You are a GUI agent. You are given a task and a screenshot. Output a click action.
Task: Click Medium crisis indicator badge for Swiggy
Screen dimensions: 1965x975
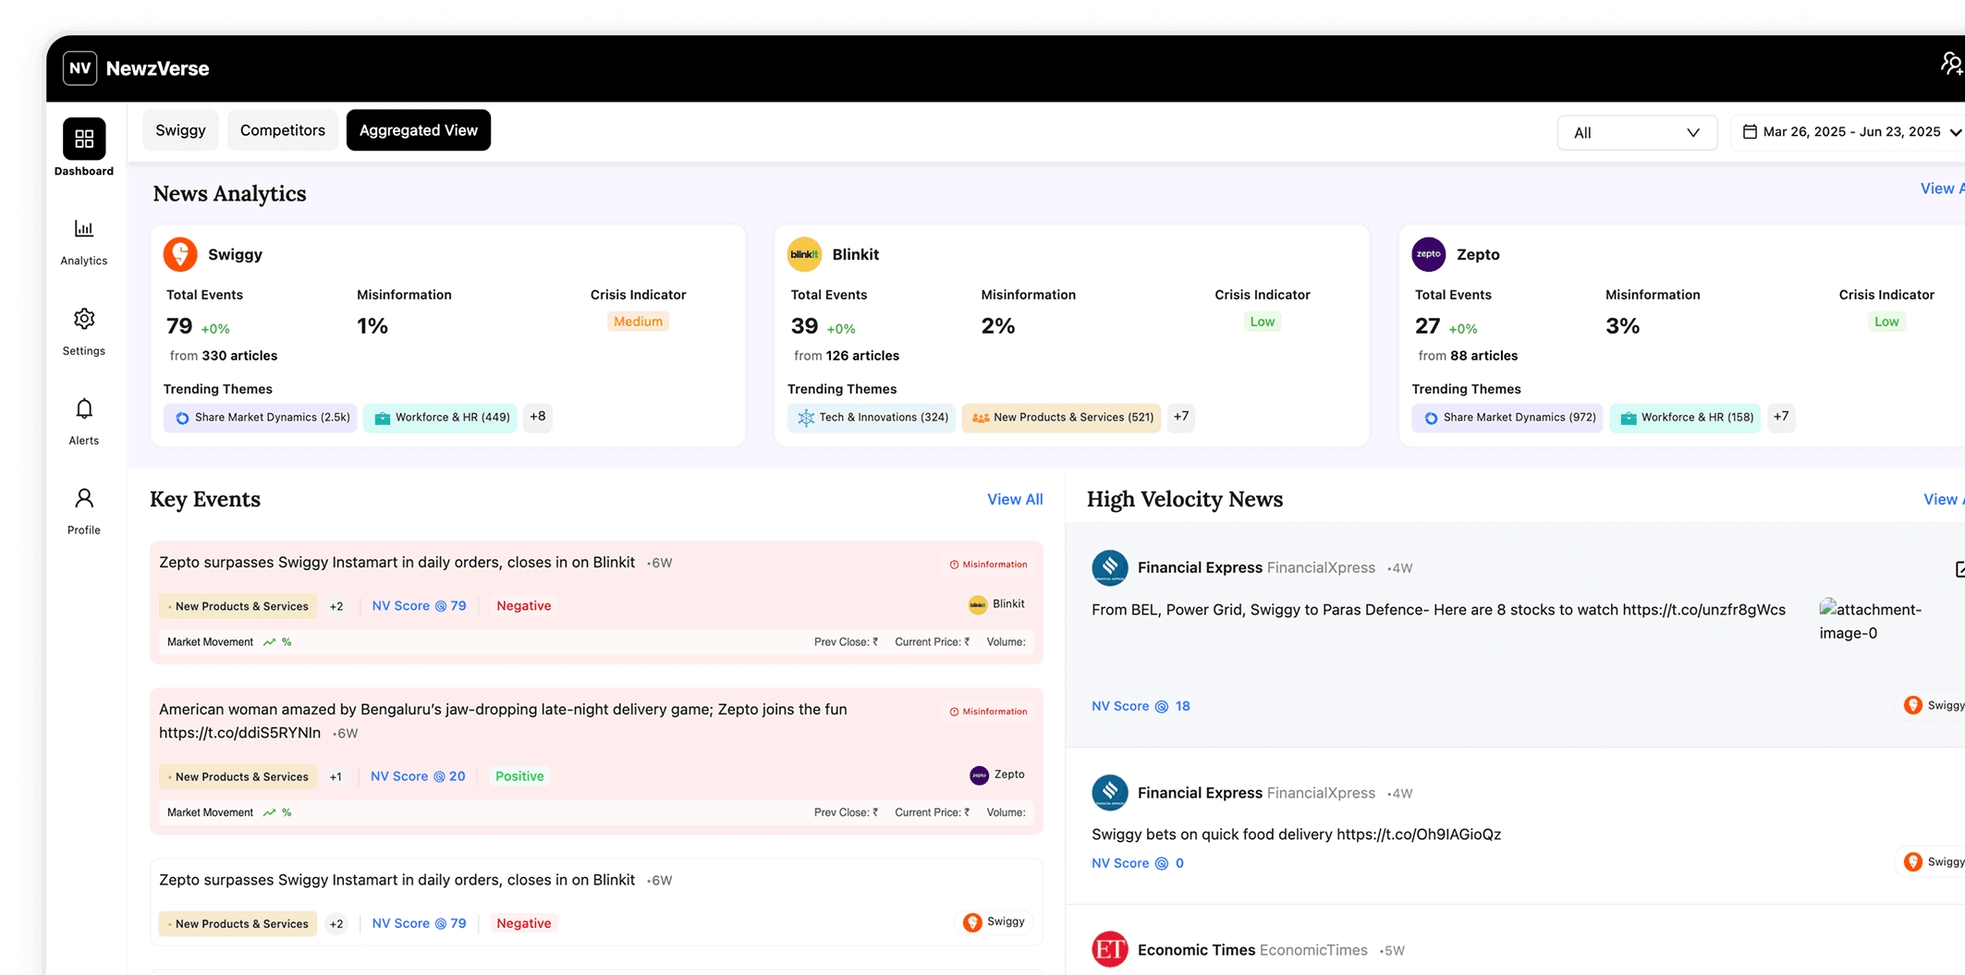638,322
